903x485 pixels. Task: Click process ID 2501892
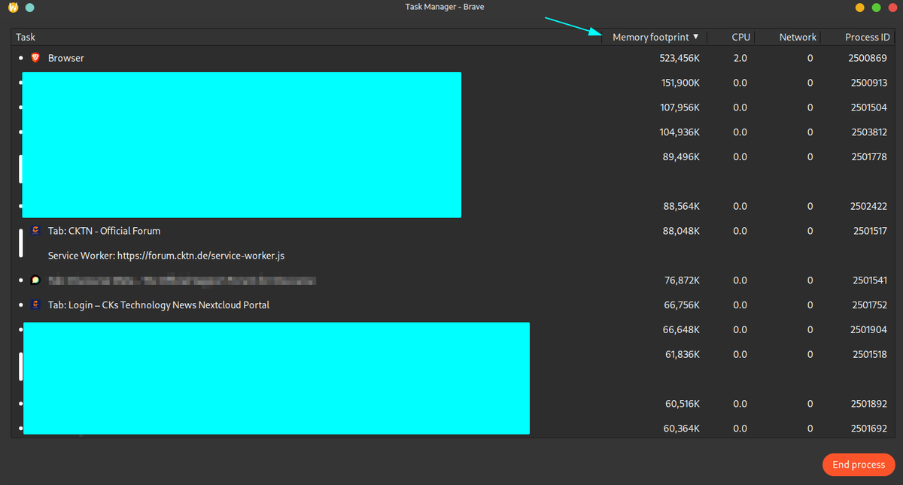[869, 404]
